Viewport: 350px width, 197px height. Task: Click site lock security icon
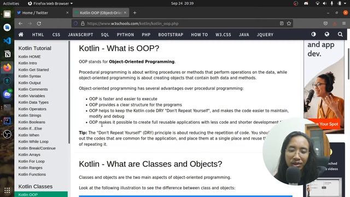(83, 24)
